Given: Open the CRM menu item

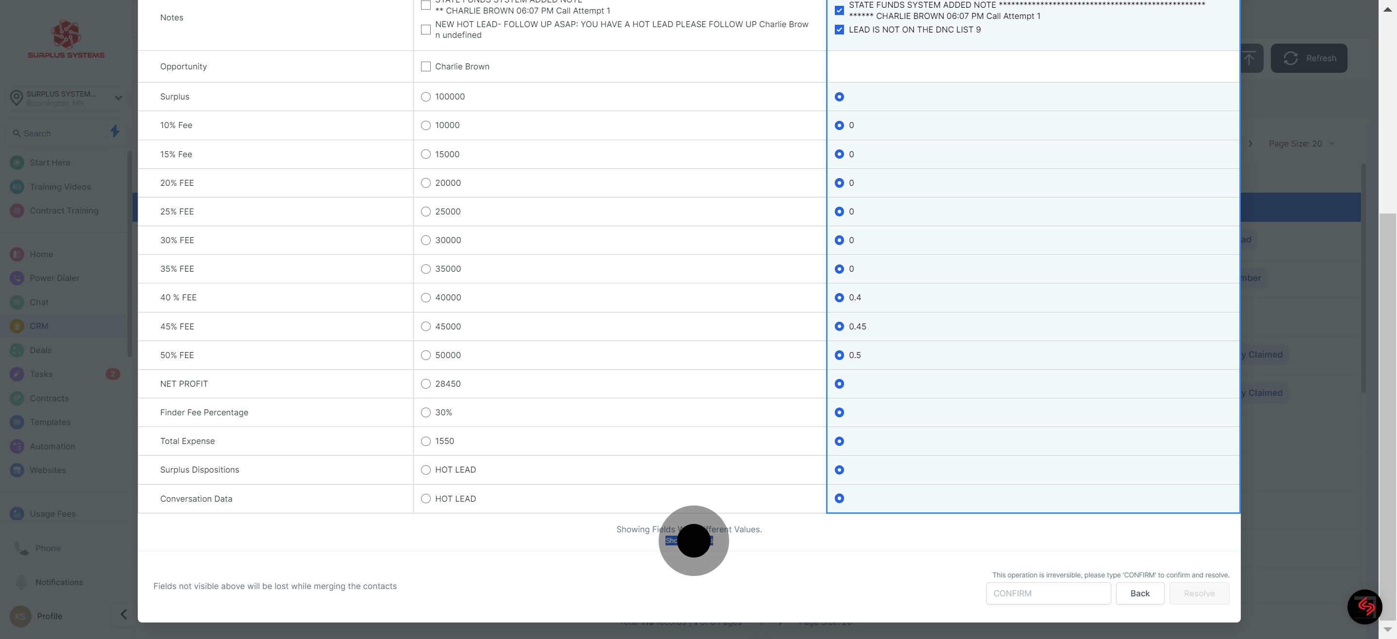Looking at the screenshot, I should click(38, 326).
